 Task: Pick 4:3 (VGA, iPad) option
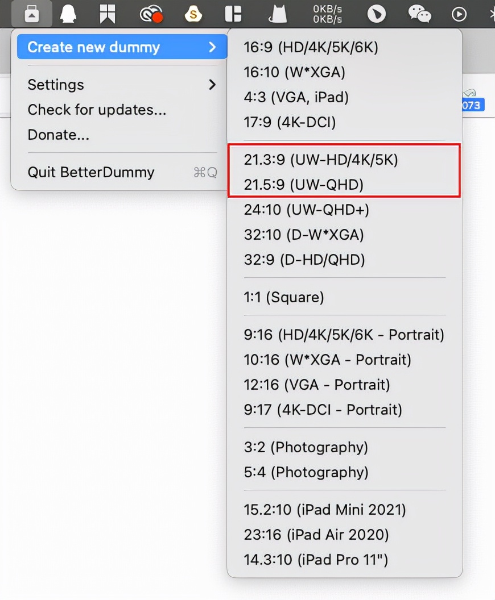(x=344, y=97)
